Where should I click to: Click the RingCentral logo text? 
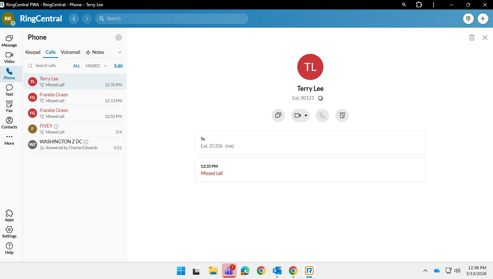point(41,19)
